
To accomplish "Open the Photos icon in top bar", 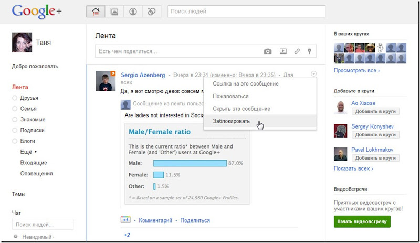I will tap(114, 12).
